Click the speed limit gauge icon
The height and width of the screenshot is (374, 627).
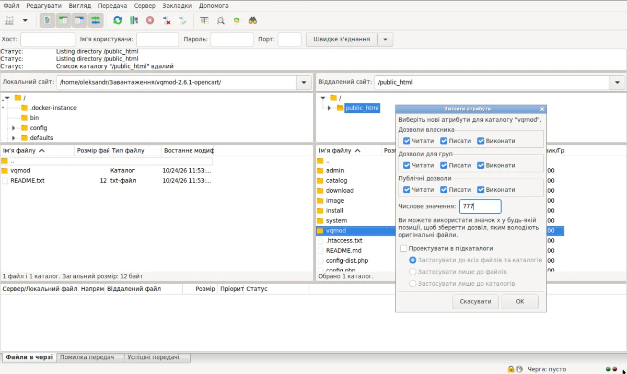point(519,369)
